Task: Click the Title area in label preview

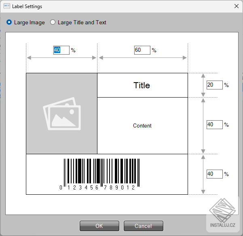Action: [142, 85]
